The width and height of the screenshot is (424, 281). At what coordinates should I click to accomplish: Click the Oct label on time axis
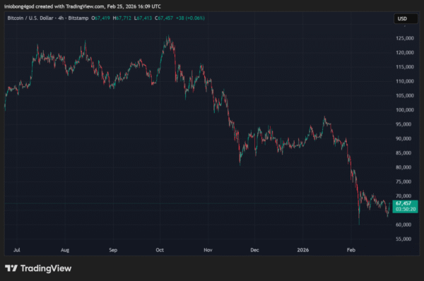coord(160,250)
